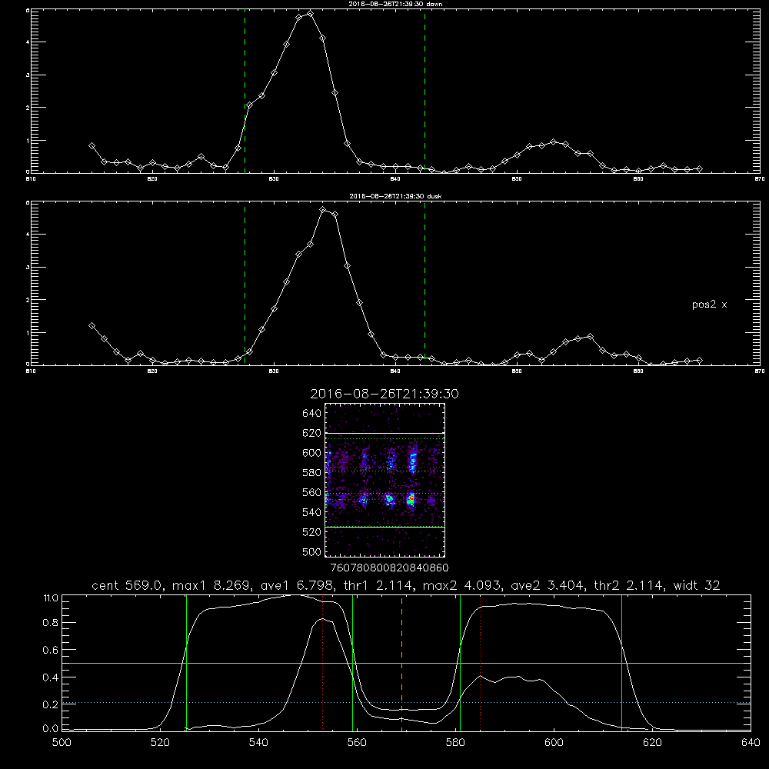Open the color spectral image thumbnail

[385, 480]
